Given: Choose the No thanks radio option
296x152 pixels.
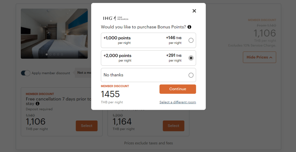Looking at the screenshot, I should tap(191, 75).
